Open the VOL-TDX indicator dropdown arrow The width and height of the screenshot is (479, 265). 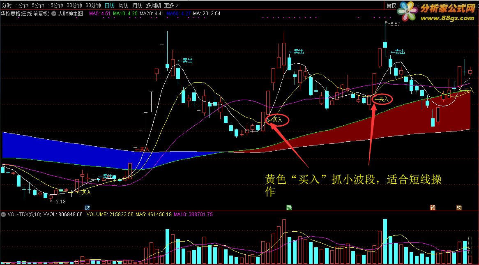tap(3, 214)
